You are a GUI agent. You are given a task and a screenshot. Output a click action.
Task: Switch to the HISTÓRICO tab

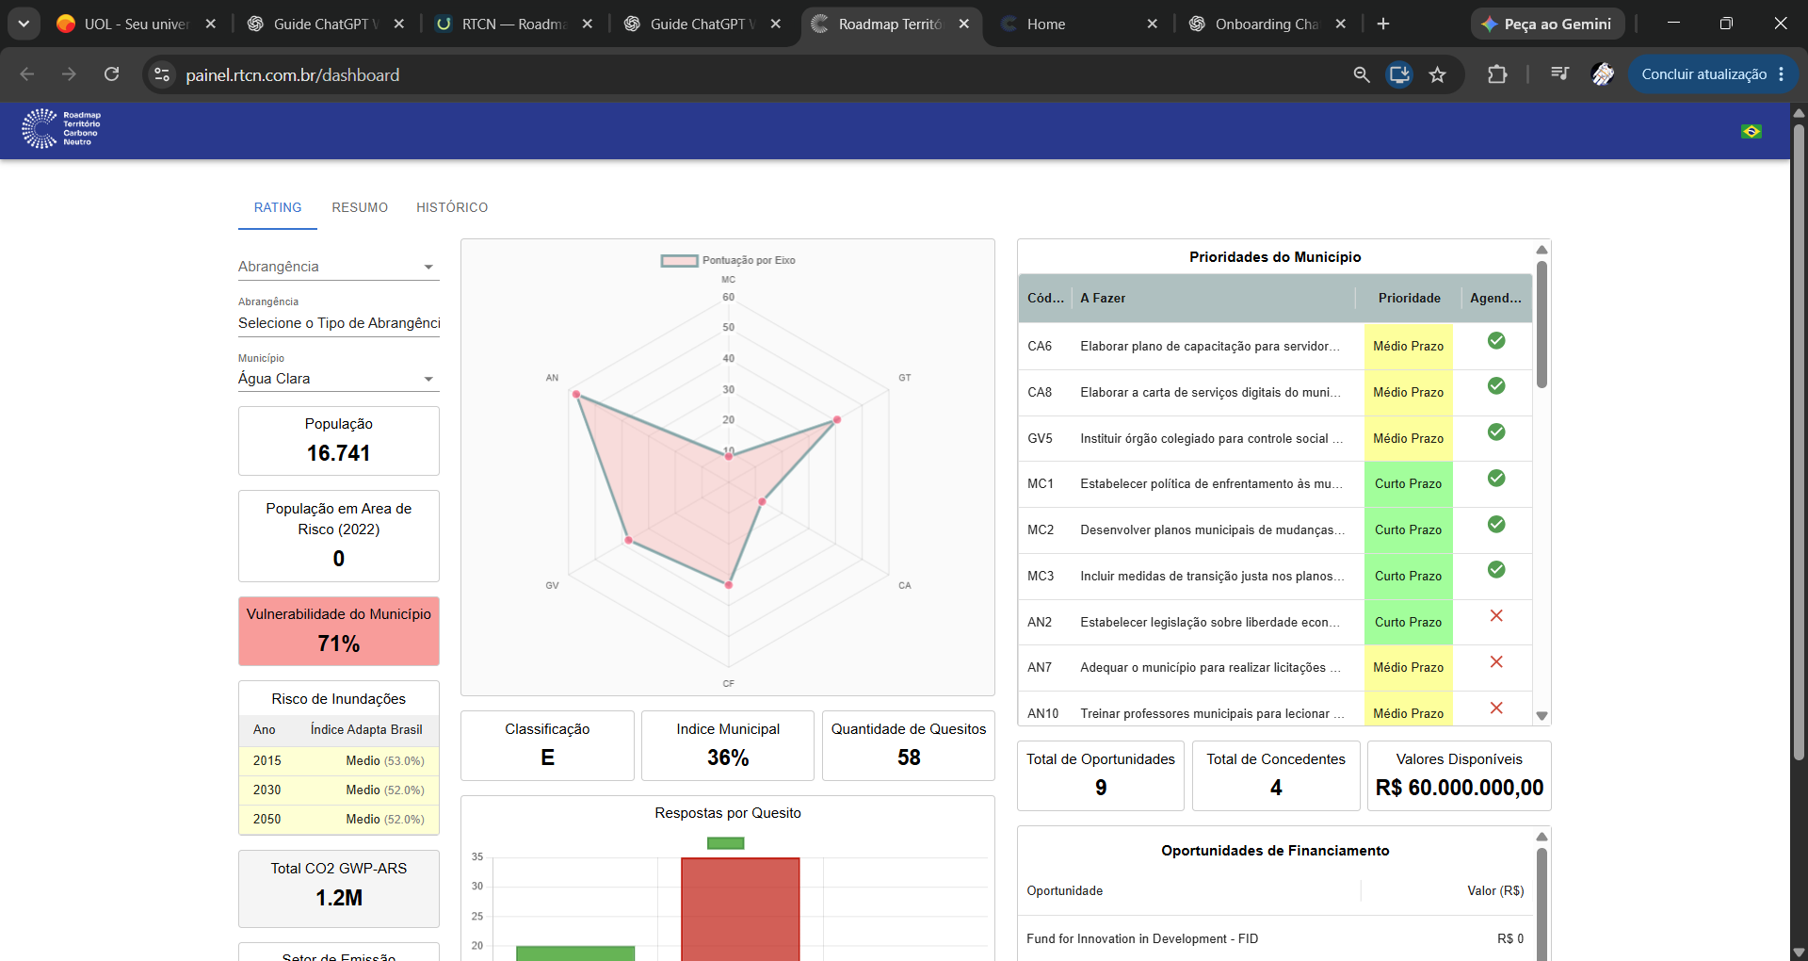pos(452,207)
